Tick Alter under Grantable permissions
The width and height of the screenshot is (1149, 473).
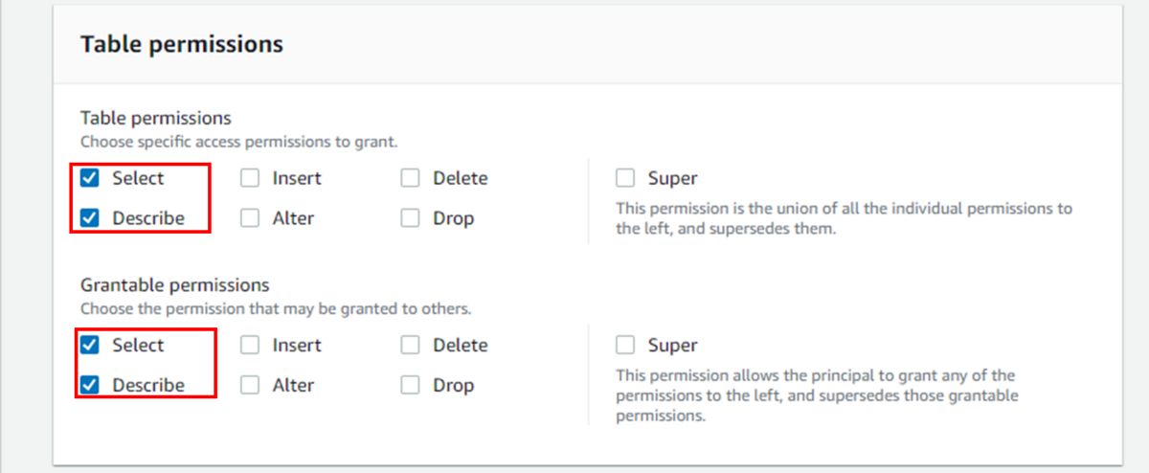pos(250,385)
